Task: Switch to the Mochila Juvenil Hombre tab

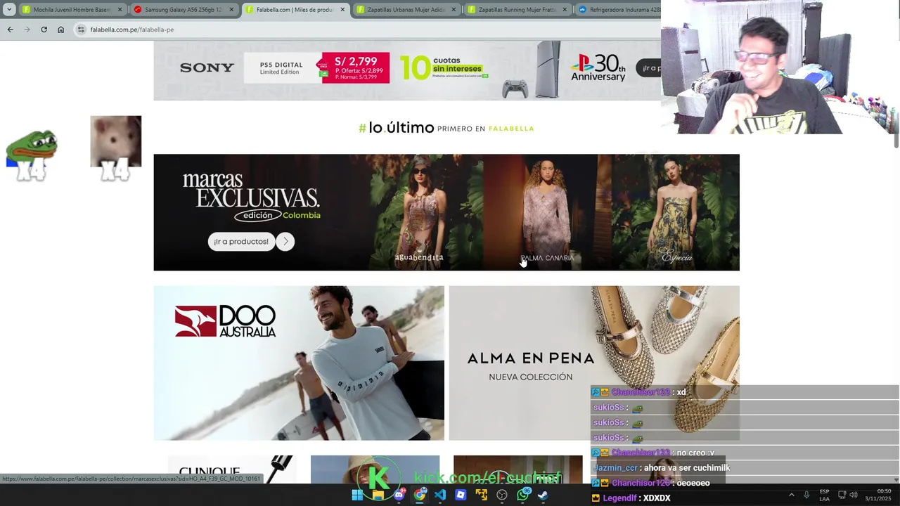Action: click(x=72, y=10)
